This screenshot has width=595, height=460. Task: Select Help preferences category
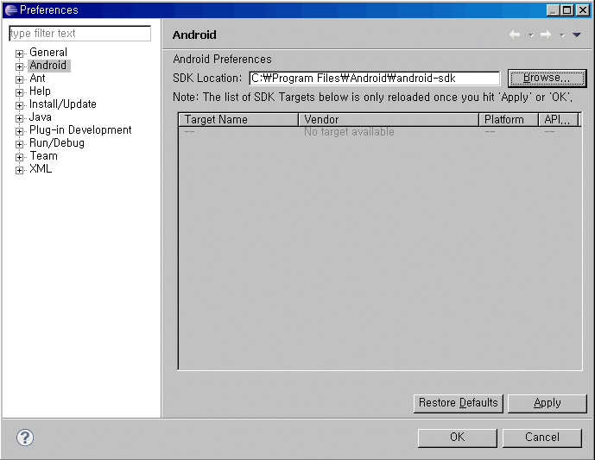coord(40,91)
